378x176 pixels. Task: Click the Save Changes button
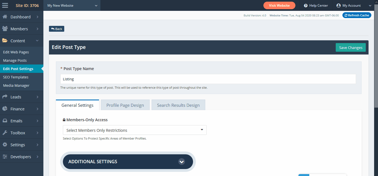tap(350, 47)
